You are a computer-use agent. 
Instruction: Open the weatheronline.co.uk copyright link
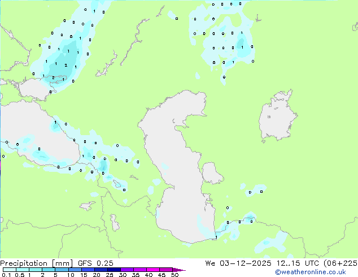[311, 272]
